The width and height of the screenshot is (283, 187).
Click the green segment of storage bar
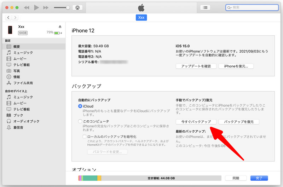coord(90,178)
